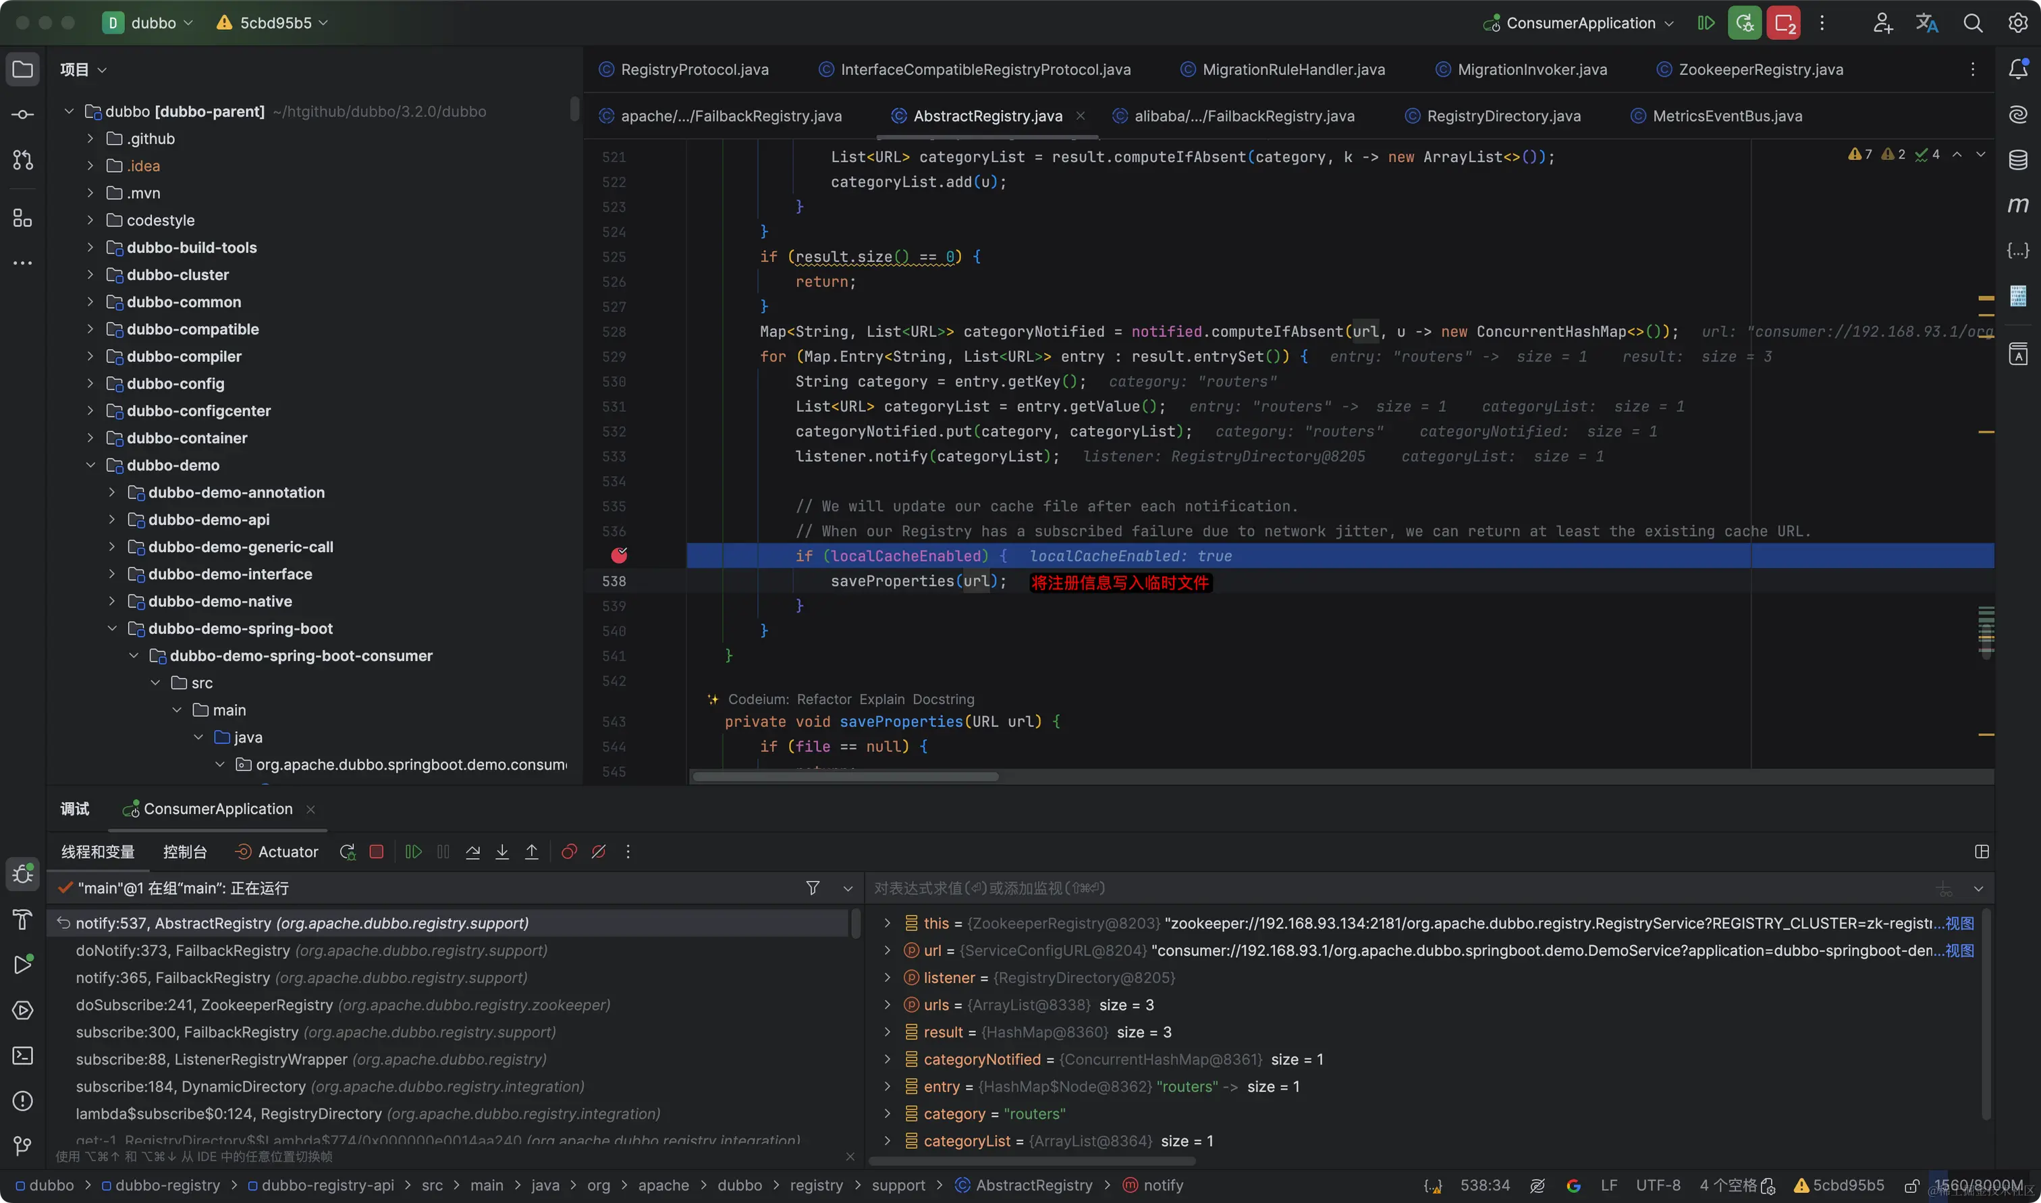This screenshot has height=1203, width=2041.
Task: Toggle Mute Breakpoints in debugger
Action: pyautogui.click(x=599, y=852)
